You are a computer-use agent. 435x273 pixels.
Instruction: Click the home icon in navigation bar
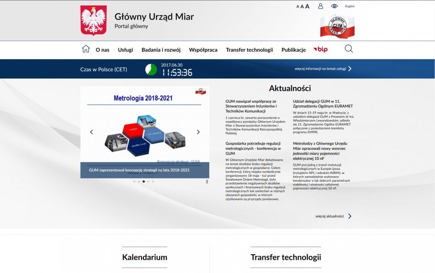pos(86,49)
